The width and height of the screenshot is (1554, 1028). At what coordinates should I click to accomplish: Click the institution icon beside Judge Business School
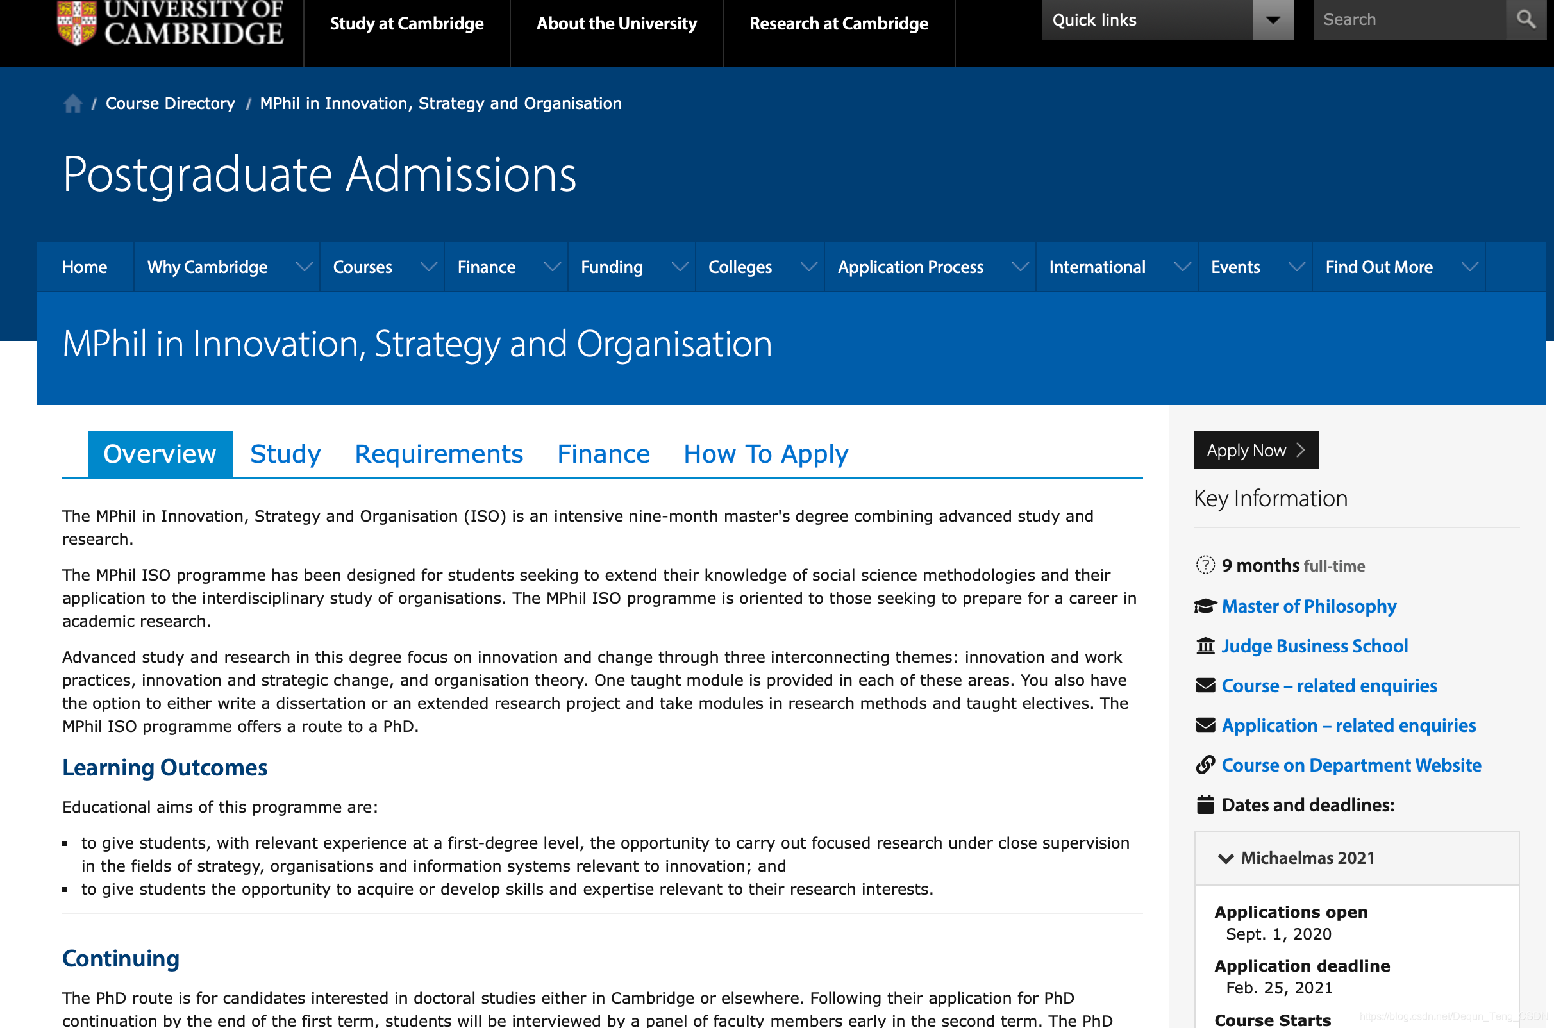[x=1205, y=646]
